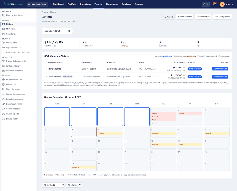Screen dimensions: 237x191
Task: Click the Reconciliation report arrows icon
Action: pyautogui.click(x=4, y=94)
